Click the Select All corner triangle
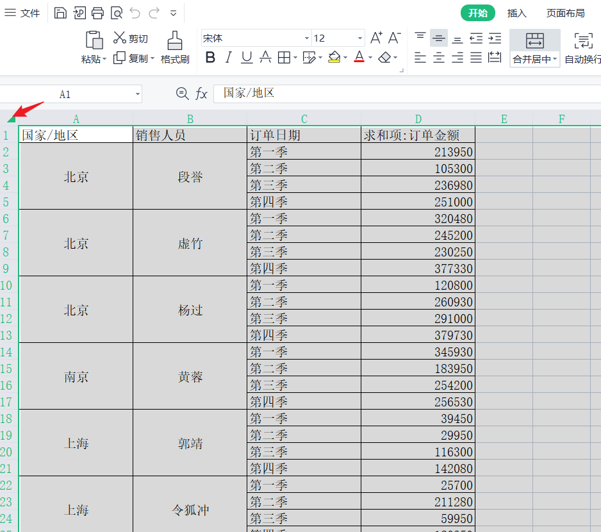601x532 pixels. point(12,118)
